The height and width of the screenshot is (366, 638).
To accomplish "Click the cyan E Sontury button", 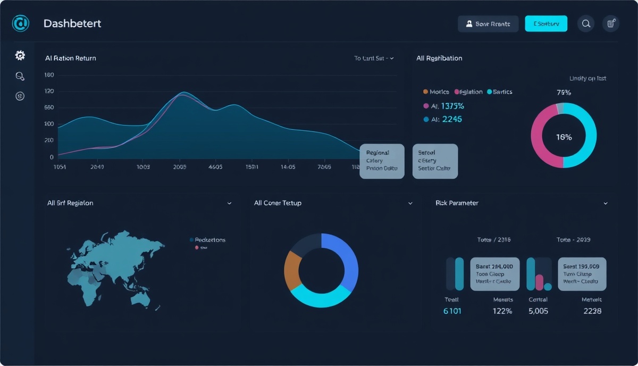I will pos(546,23).
